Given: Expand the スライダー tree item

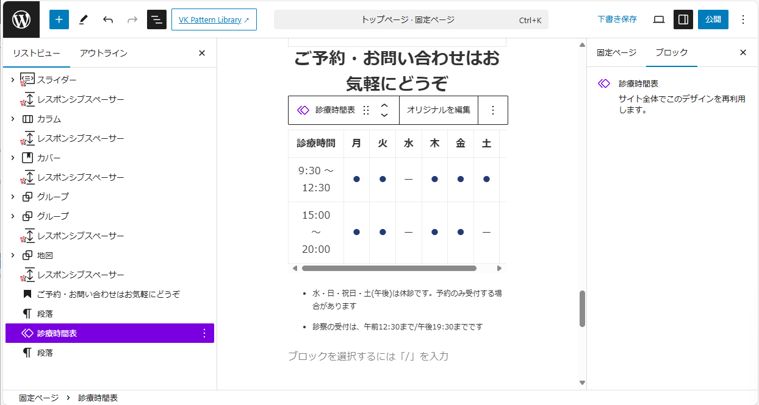Looking at the screenshot, I should pyautogui.click(x=12, y=80).
